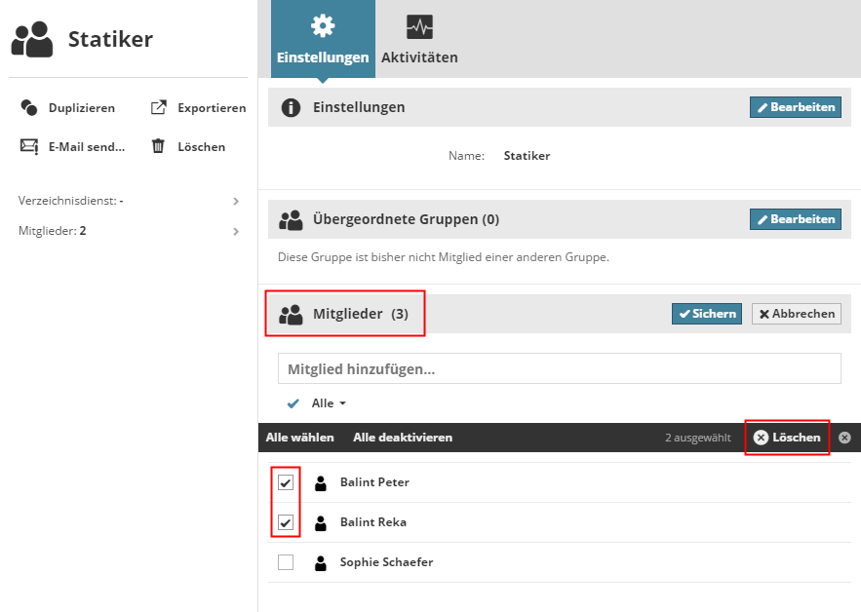
Task: Dismiss selection bar with the round X icon
Action: [x=844, y=438]
